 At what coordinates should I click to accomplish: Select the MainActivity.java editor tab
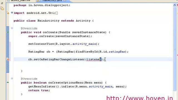52,1
